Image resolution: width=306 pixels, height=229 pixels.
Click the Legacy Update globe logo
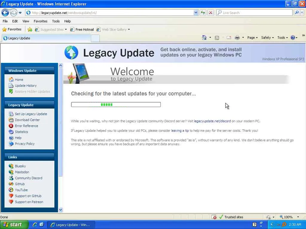click(x=71, y=52)
